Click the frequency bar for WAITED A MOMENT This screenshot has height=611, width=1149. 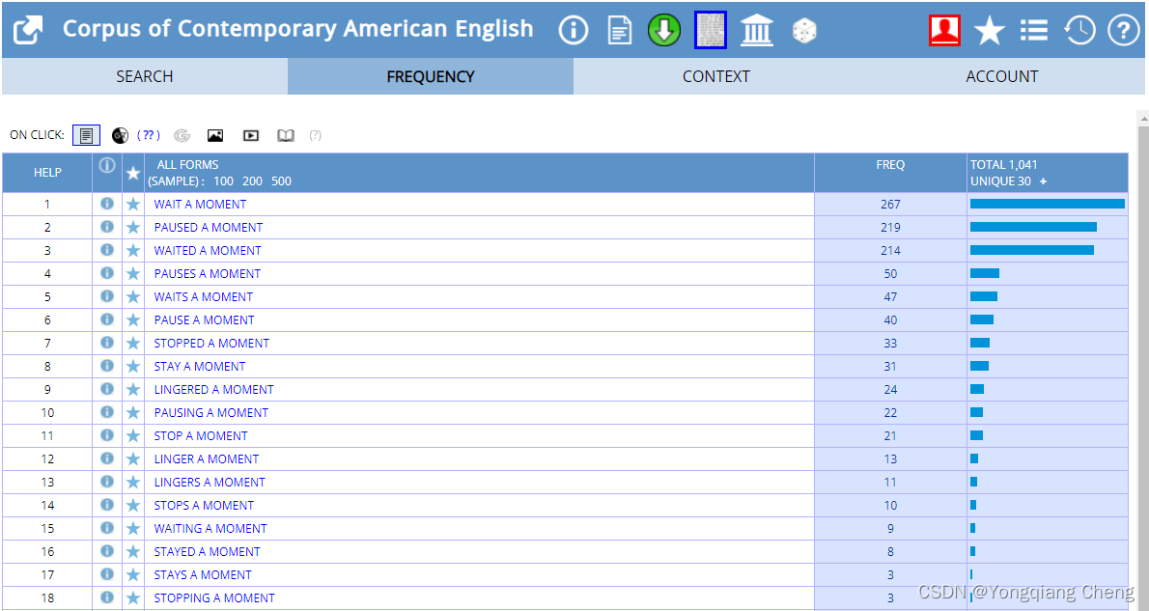pos(1032,251)
